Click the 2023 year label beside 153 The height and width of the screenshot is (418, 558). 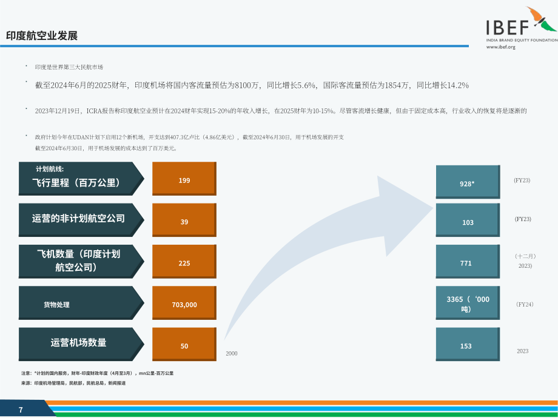coord(522,351)
